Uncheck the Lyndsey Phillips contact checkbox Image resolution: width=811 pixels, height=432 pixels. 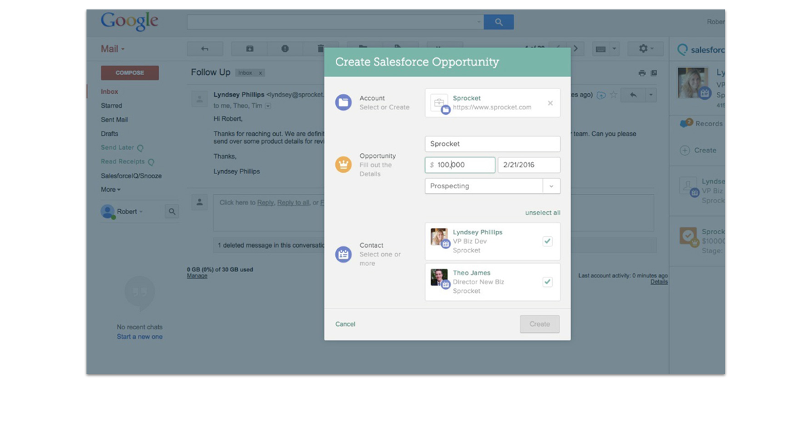pos(547,241)
